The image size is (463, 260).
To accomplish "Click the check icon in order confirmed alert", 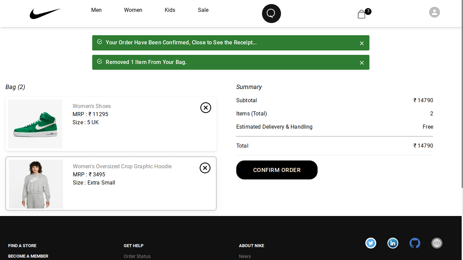I will click(100, 42).
